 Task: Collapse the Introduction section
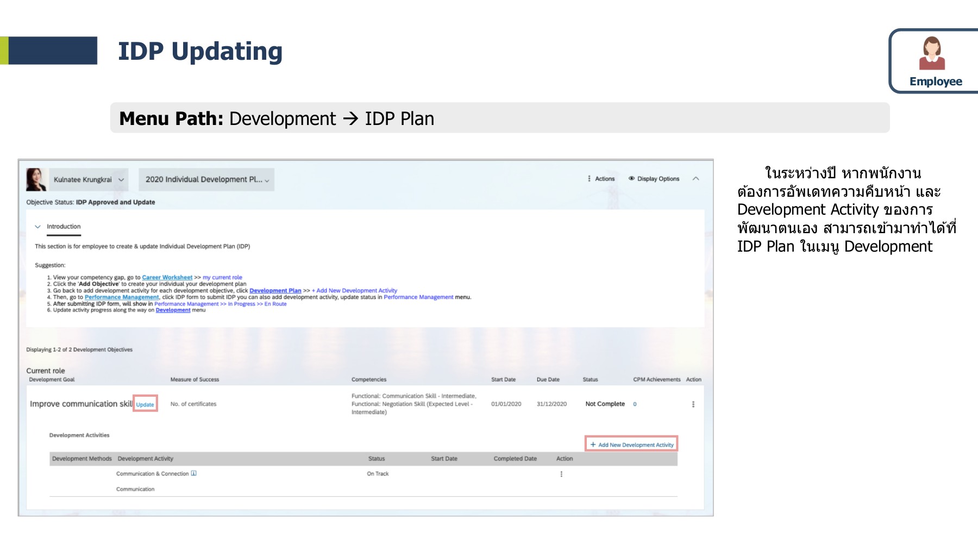point(37,227)
